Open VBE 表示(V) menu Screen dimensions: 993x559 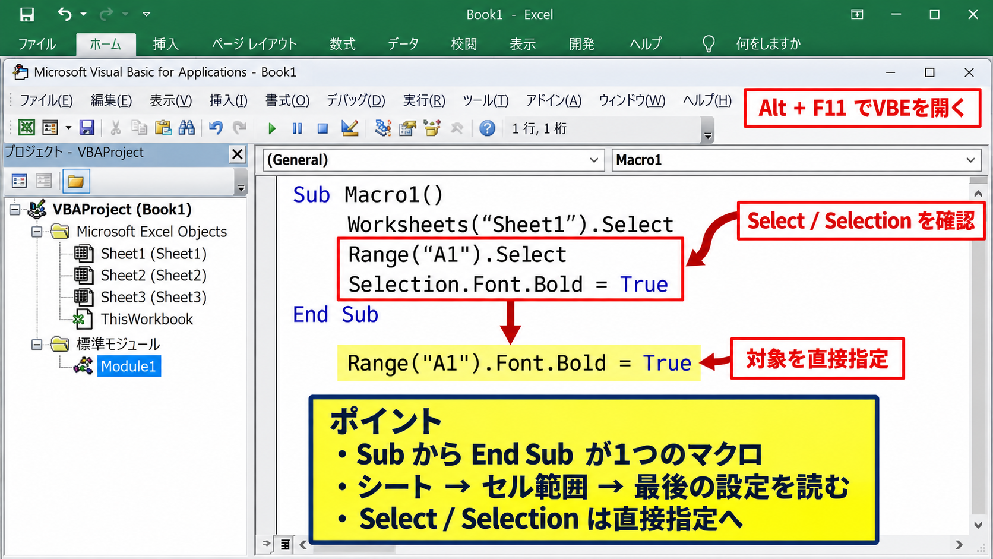point(170,100)
